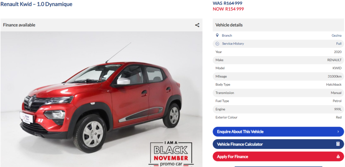Viewport: 345px width, 167px height.
Task: Click the money bag icon on Apply button
Action: click(338, 157)
